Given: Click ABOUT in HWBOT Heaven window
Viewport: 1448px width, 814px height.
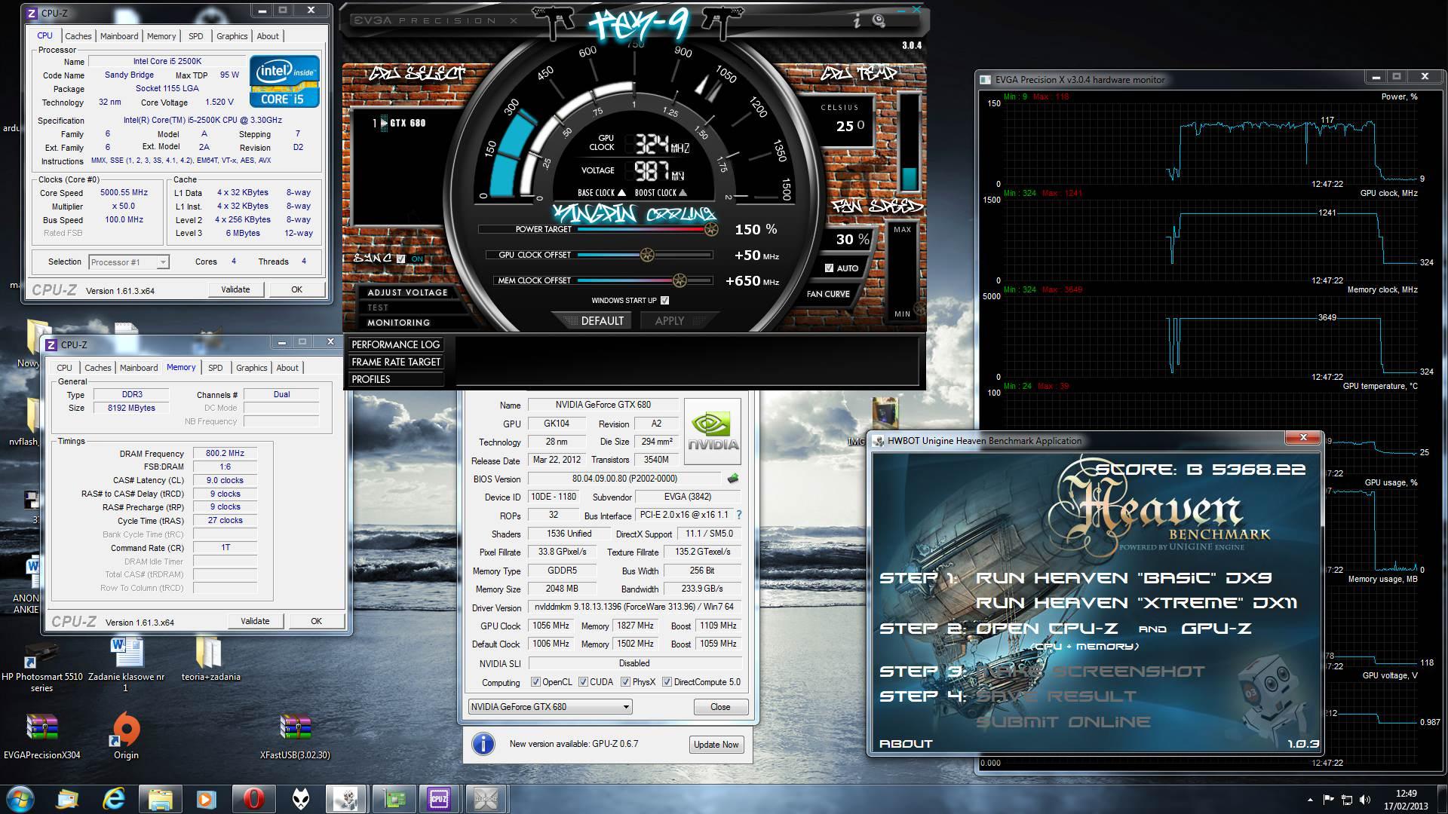Looking at the screenshot, I should click(906, 744).
